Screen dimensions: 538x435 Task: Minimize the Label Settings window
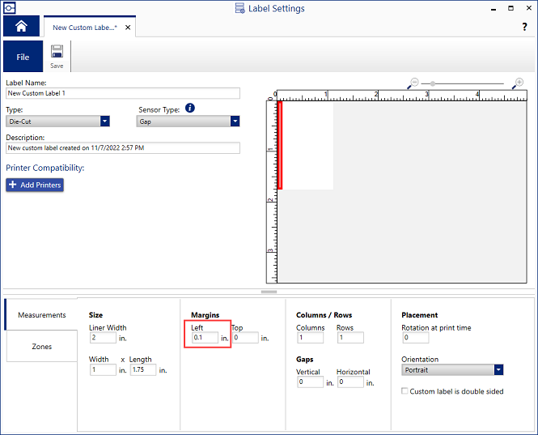pyautogui.click(x=494, y=9)
